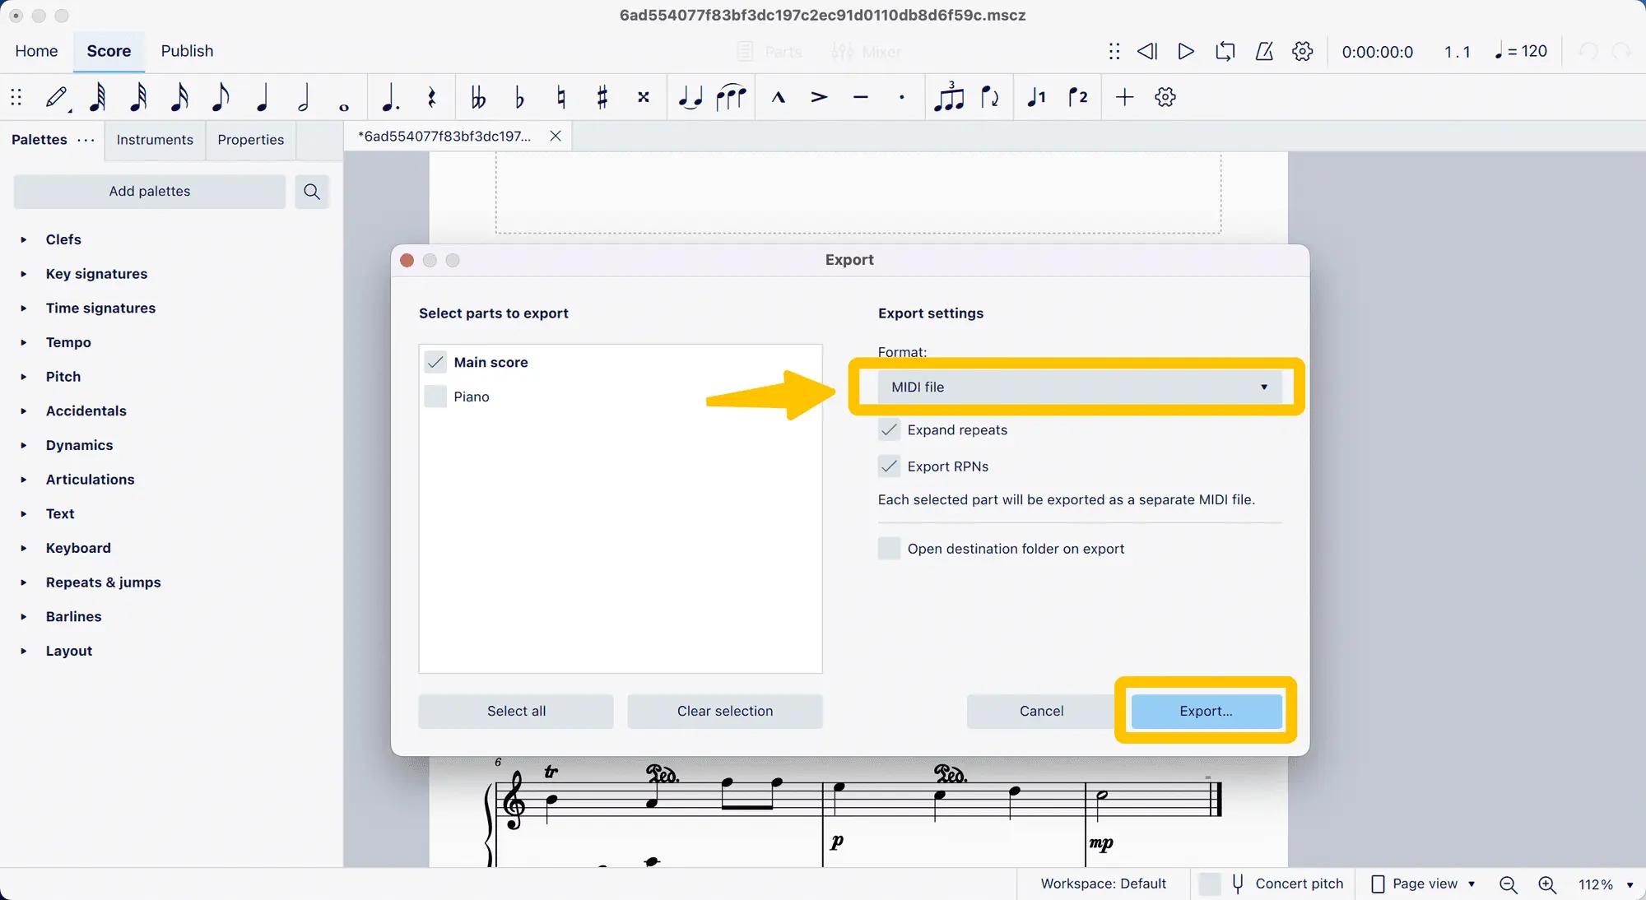Toggle the Main score checkbox
Screen dimensions: 1646x900
click(x=435, y=362)
